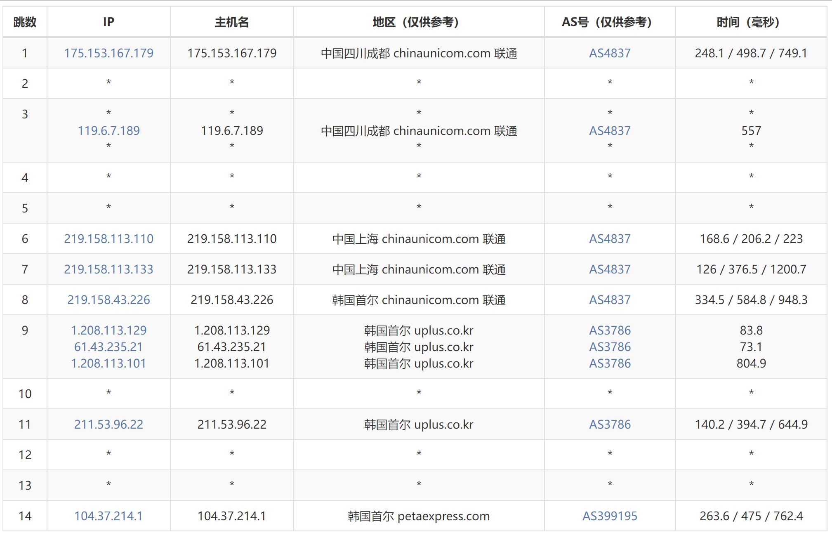Open IP link 61.43.235.21
This screenshot has width=832, height=533.
pyautogui.click(x=108, y=347)
